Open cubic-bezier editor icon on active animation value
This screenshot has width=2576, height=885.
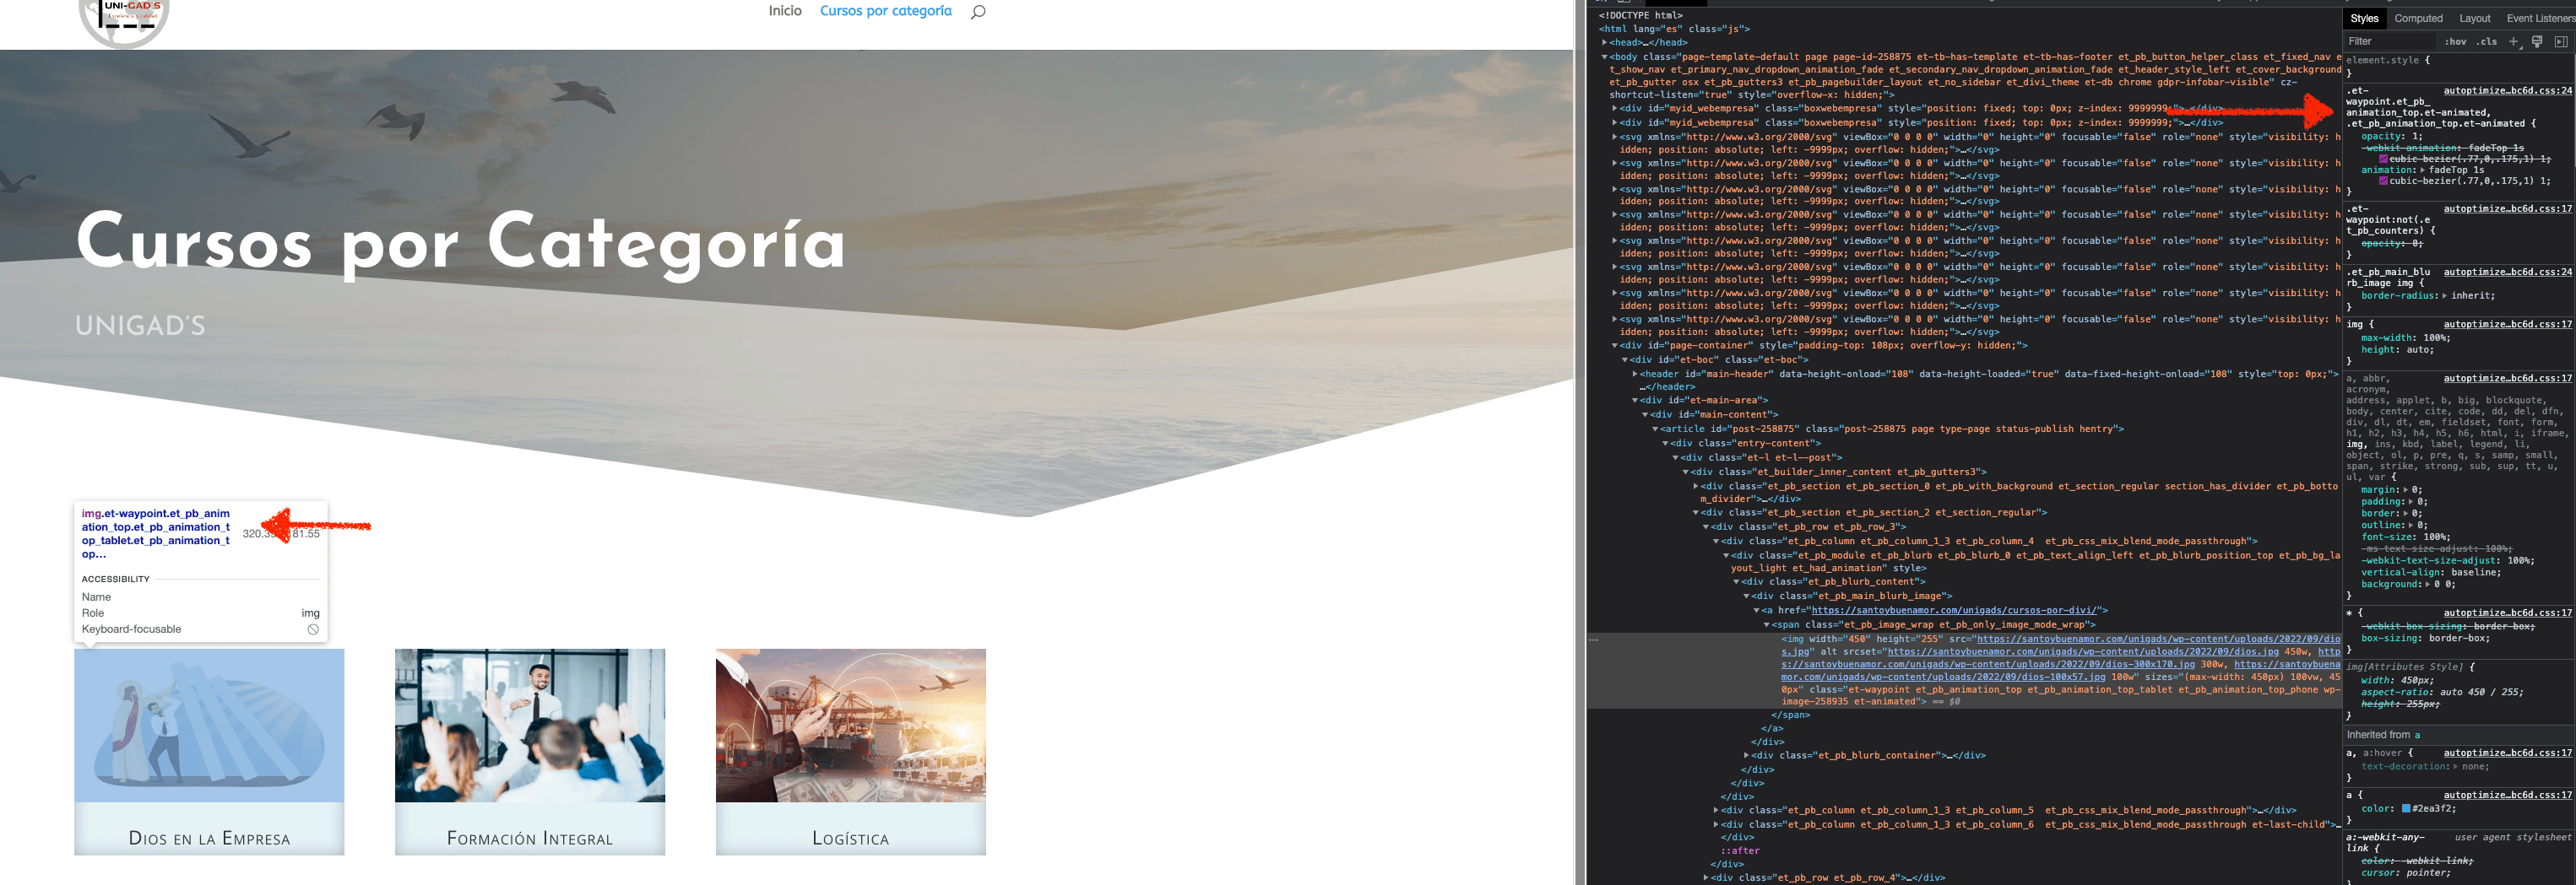(x=2383, y=181)
